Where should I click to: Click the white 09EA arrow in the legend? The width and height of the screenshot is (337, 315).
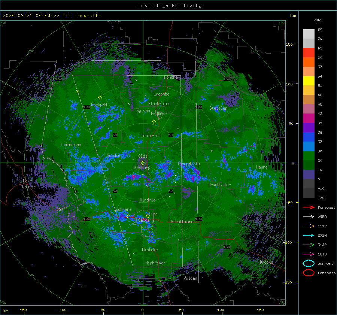click(309, 216)
